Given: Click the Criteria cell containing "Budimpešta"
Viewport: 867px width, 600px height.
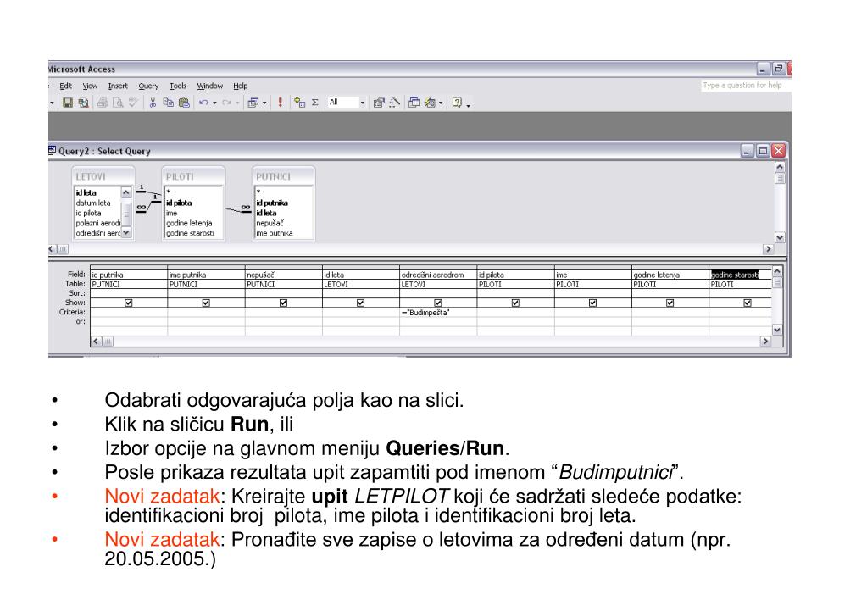Looking at the screenshot, I should click(x=438, y=313).
